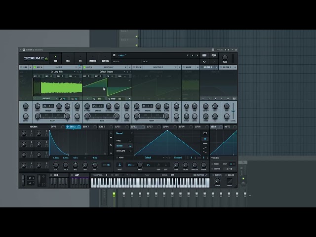Click the undo arrow icon

[x=204, y=61]
